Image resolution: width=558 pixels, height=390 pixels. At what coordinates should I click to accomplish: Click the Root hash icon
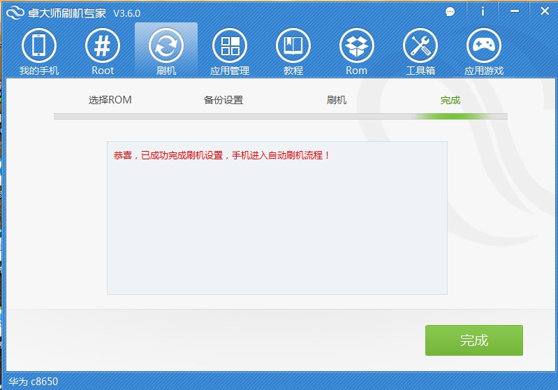103,46
